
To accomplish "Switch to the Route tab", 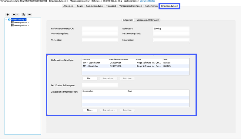I will (x=80, y=6).
